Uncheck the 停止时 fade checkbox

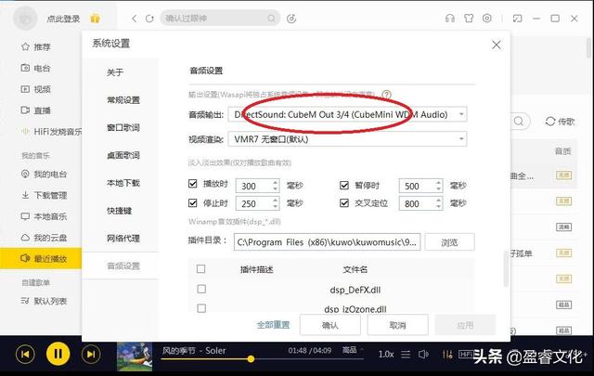coord(193,202)
